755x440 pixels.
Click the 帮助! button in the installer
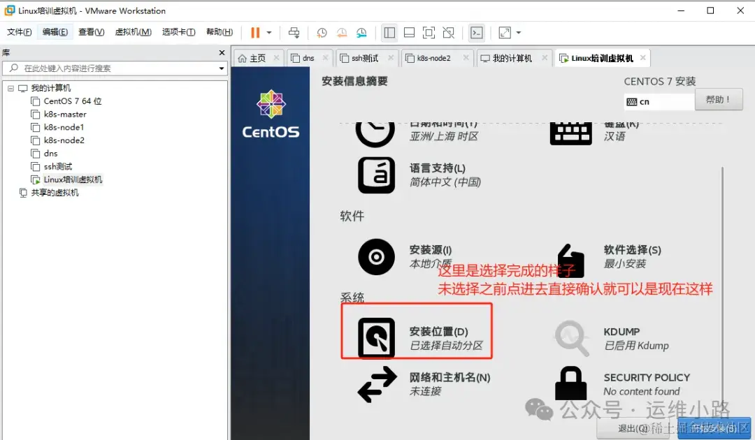click(719, 99)
